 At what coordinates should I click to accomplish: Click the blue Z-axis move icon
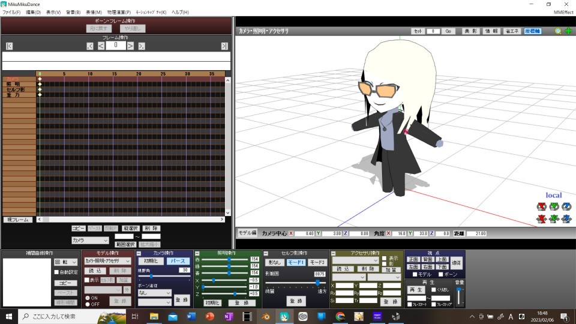click(566, 219)
